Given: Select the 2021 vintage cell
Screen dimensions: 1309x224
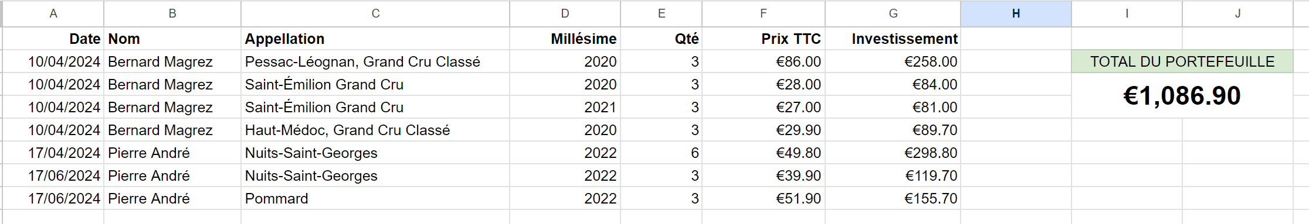Looking at the screenshot, I should (565, 107).
